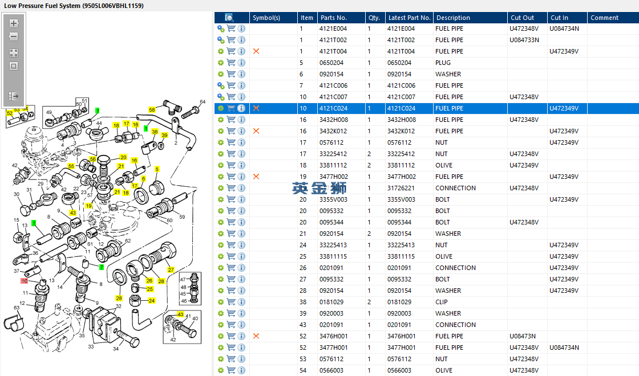The width and height of the screenshot is (639, 376).
Task: Zoom in on the parts diagram
Action: click(14, 23)
